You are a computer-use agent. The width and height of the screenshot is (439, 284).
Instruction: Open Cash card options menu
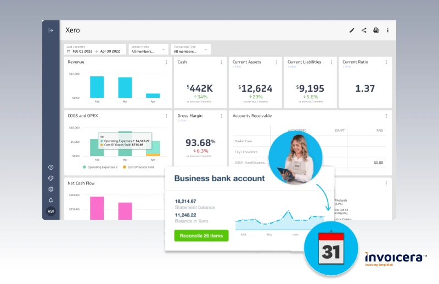[221, 62]
